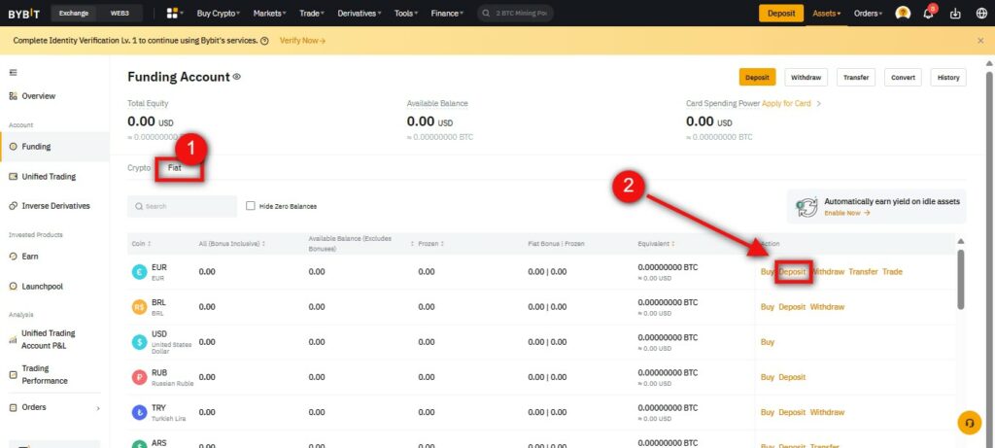Click Buy in USD row
This screenshot has width=995, height=448.
click(768, 342)
